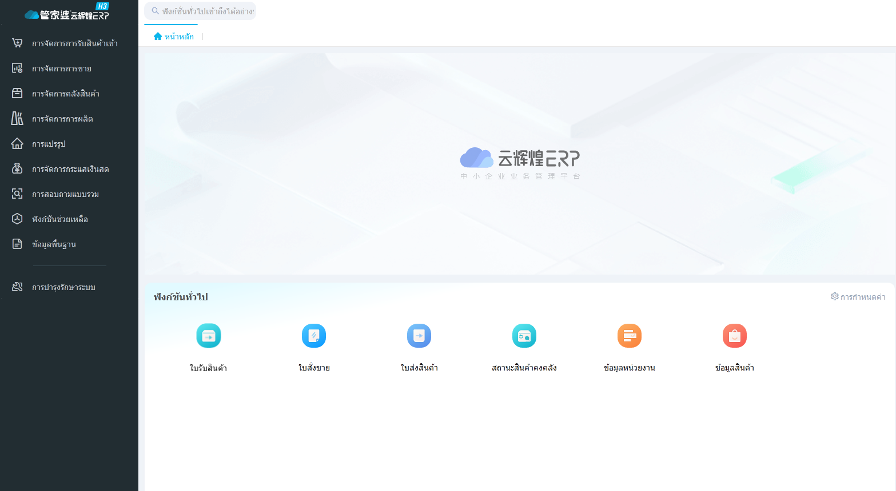The height and width of the screenshot is (491, 896).
Task: Open the ใบสั่งขาย shortcut icon
Action: [x=314, y=336]
